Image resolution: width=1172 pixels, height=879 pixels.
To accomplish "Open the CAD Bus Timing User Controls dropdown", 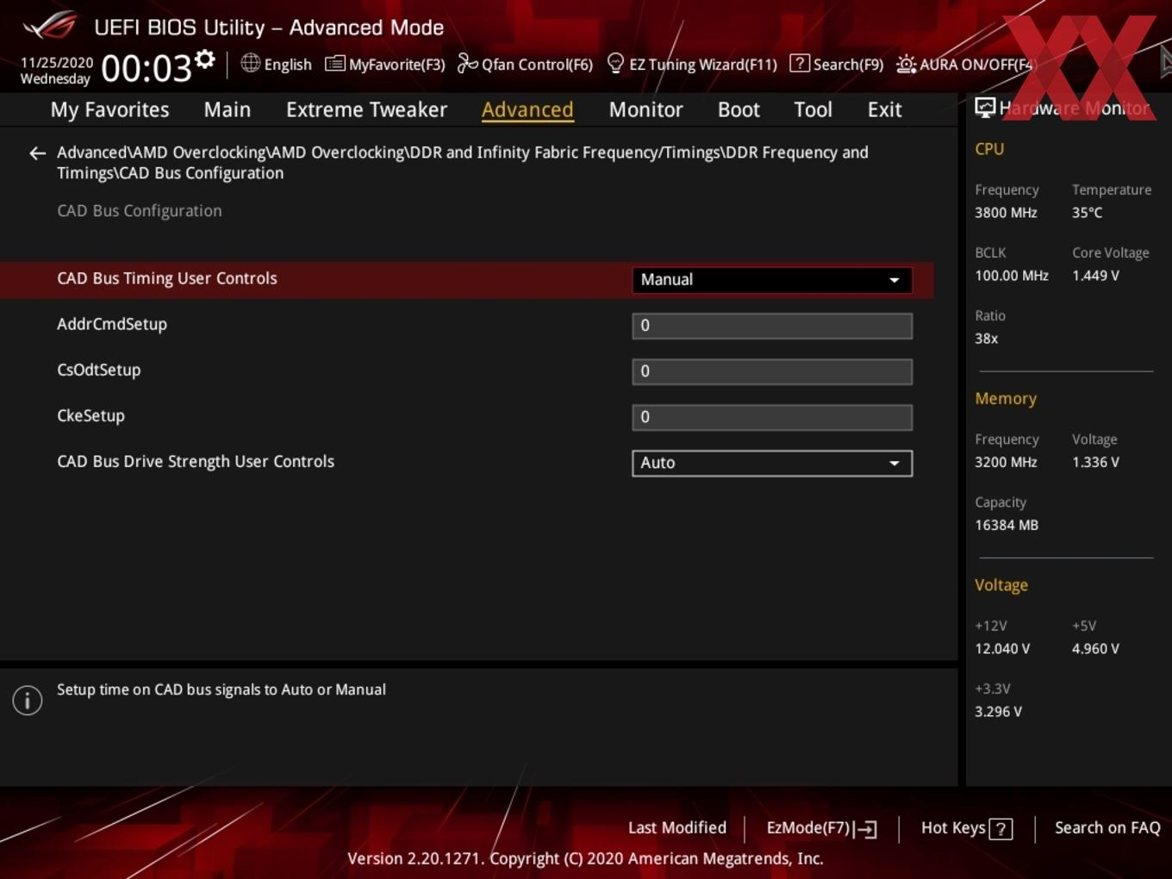I will pyautogui.click(x=772, y=280).
